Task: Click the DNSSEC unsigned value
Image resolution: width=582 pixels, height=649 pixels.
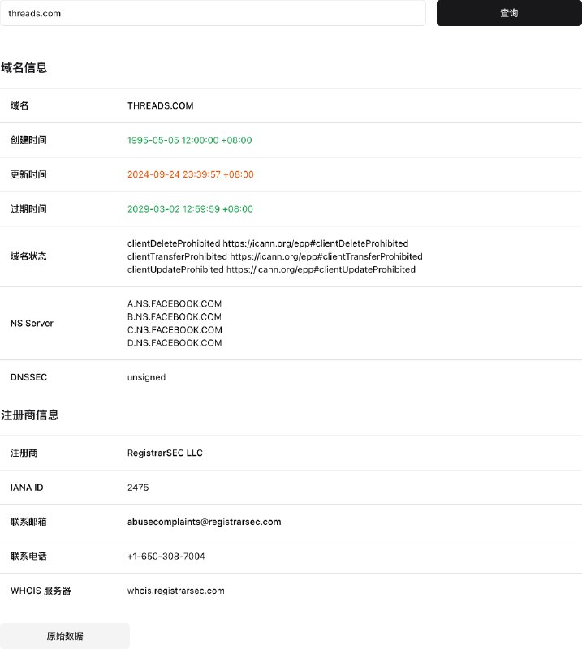Action: coord(146,377)
